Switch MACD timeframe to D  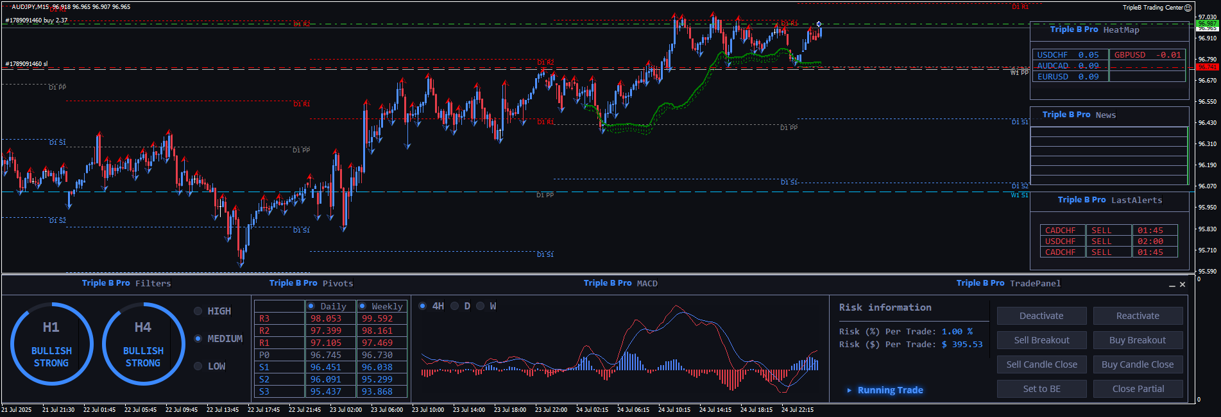click(455, 306)
